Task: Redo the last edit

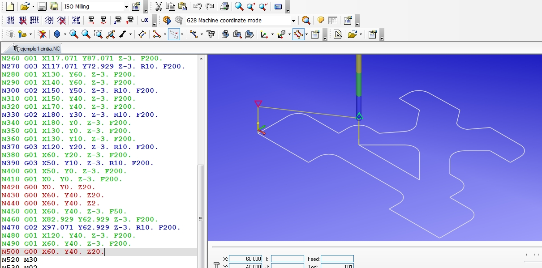Action: pos(210,7)
